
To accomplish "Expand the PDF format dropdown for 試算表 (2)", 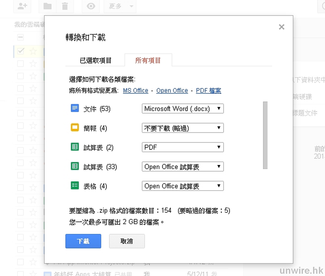I will (183, 147).
